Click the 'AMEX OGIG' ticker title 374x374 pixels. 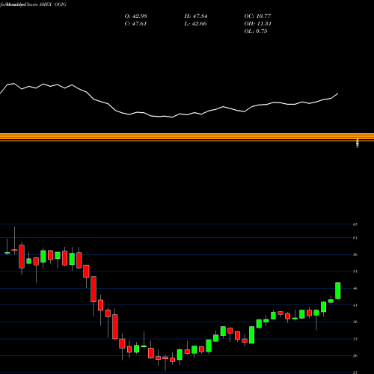pyautogui.click(x=53, y=4)
